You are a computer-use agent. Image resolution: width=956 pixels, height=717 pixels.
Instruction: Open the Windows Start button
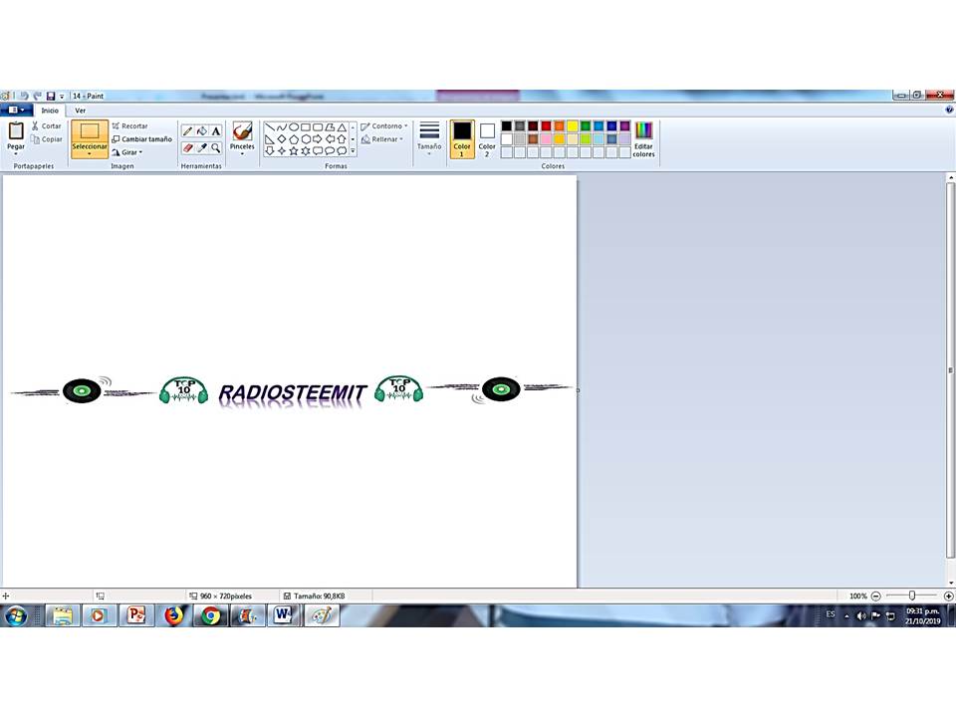(x=16, y=615)
